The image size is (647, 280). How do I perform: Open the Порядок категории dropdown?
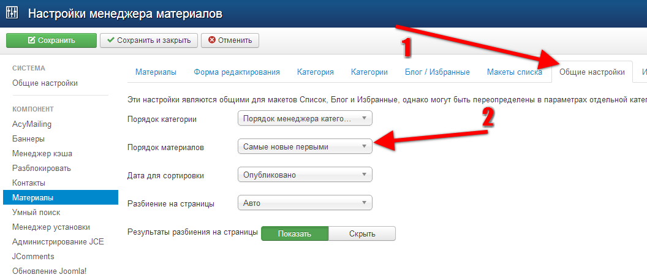[x=305, y=119]
